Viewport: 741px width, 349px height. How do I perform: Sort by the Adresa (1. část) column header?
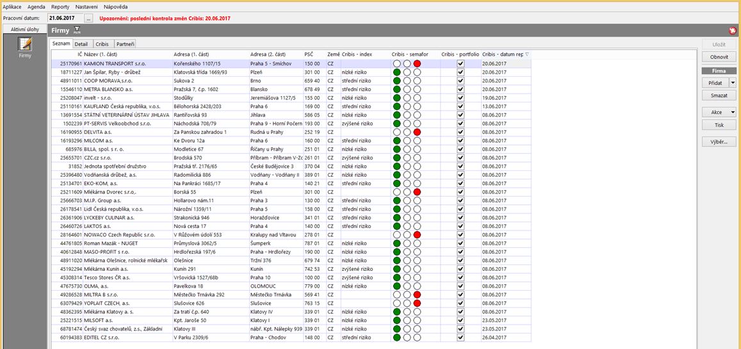[210, 54]
